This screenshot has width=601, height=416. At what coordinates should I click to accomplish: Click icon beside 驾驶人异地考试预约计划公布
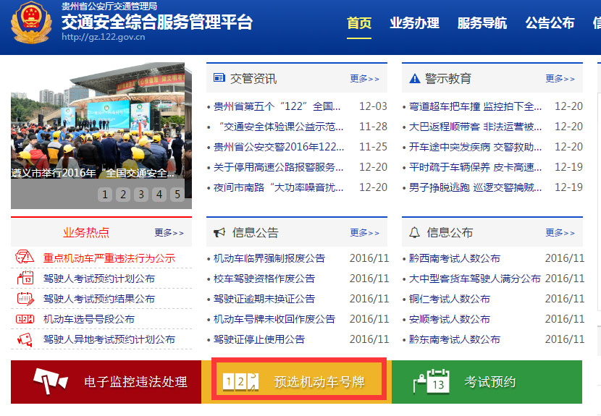25,339
